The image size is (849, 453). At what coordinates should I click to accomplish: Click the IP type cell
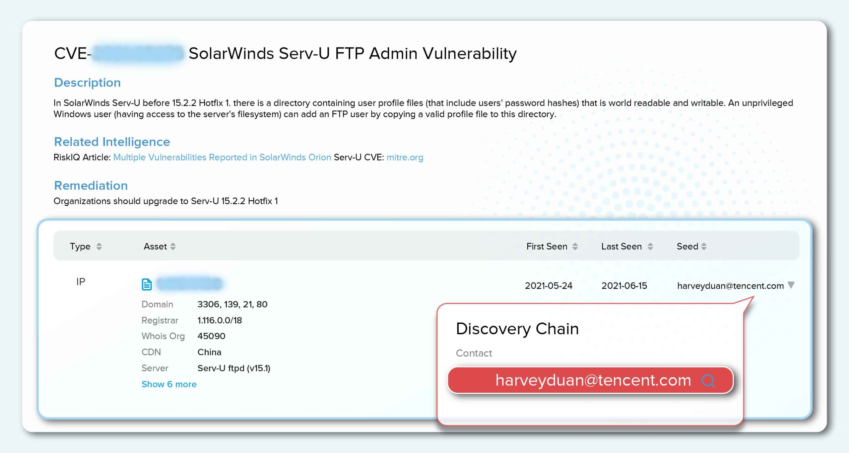(81, 282)
